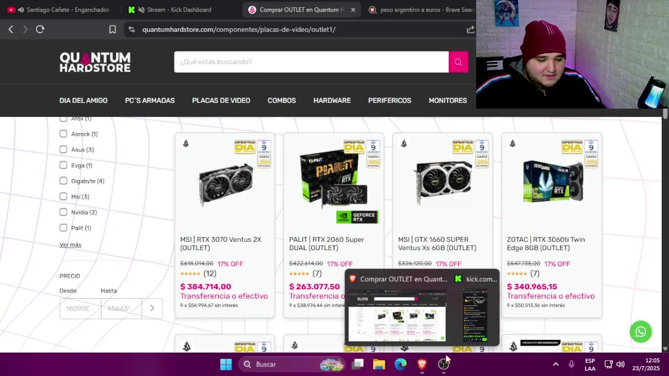Screen dimensions: 669x376
Task: Expand brand list with Ver más
Action: [70, 244]
